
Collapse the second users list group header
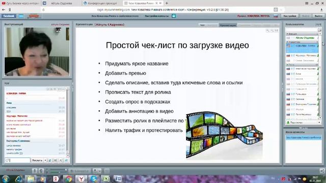pyautogui.click(x=302, y=42)
